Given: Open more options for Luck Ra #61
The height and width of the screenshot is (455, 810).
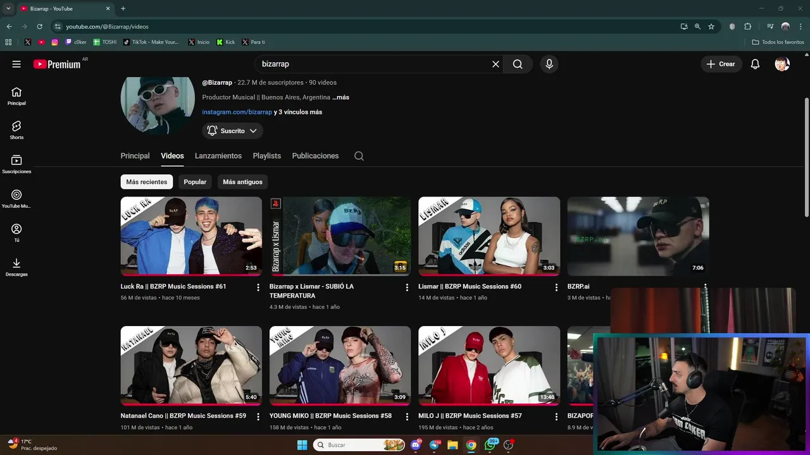Looking at the screenshot, I should click(258, 288).
